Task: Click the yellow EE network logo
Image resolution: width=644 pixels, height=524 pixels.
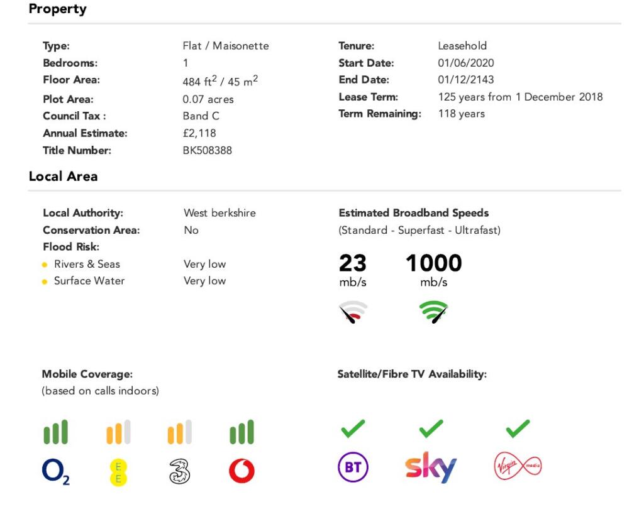Action: pyautogui.click(x=118, y=472)
